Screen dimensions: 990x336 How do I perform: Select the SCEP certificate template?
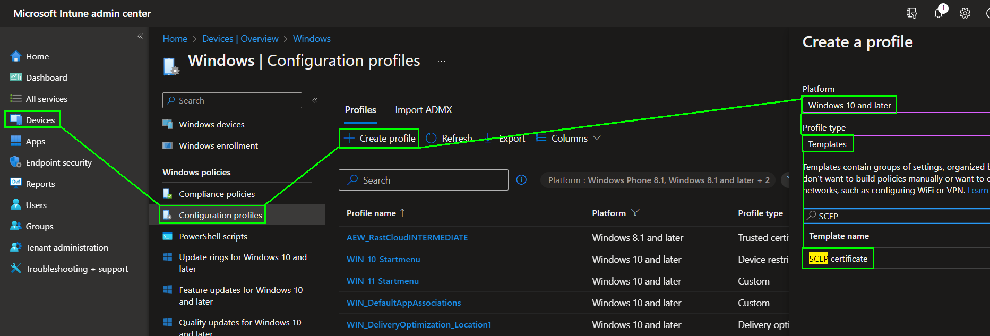(838, 259)
